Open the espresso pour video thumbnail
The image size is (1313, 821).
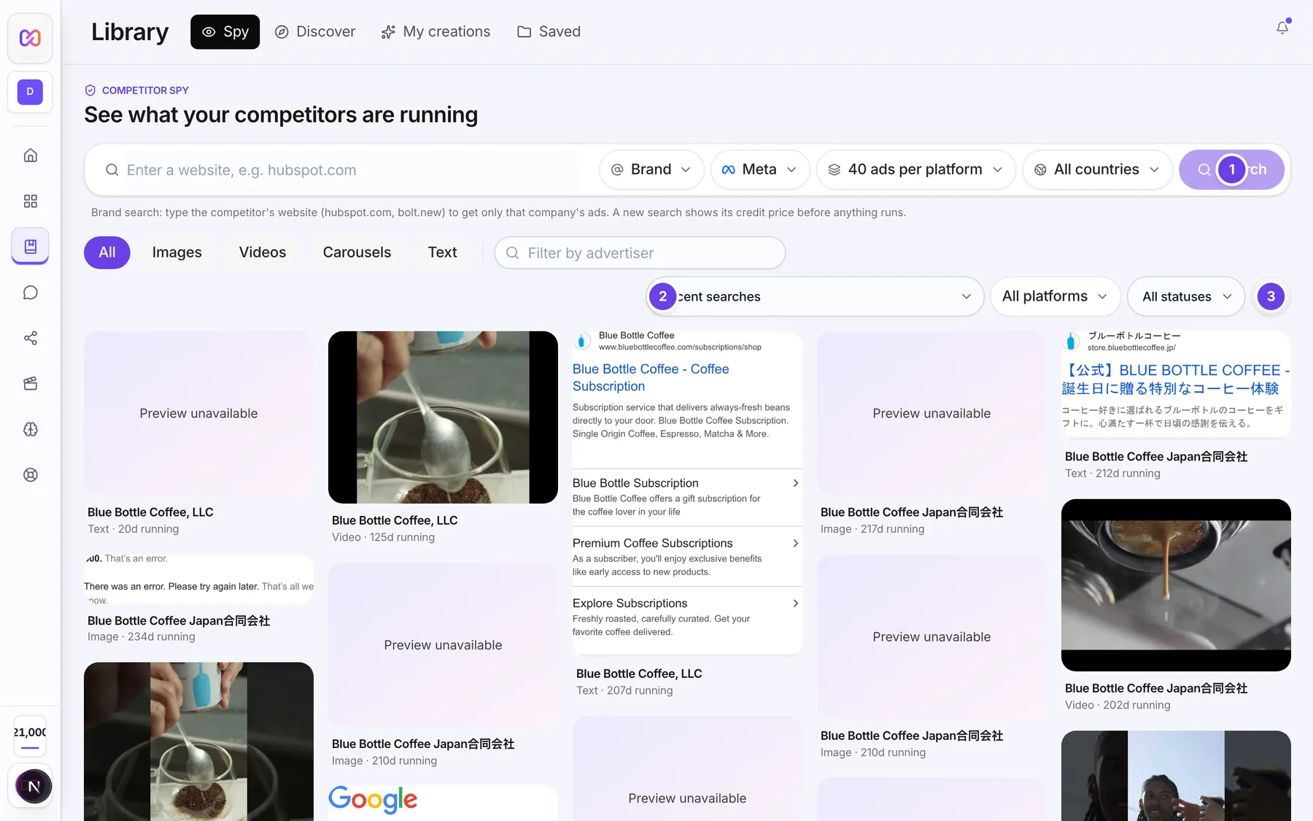pyautogui.click(x=1176, y=585)
